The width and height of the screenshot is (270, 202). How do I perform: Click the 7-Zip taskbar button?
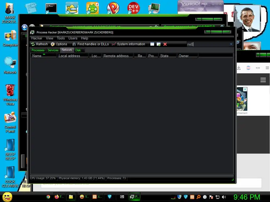point(122,197)
